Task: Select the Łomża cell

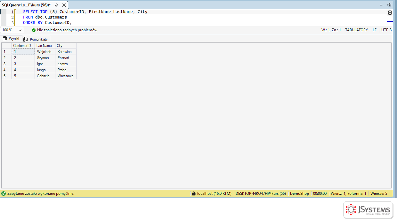Action: (x=66, y=64)
